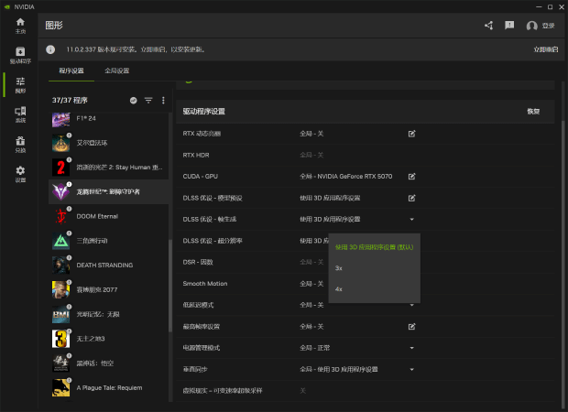Click the DSR - 因数 setting label
The height and width of the screenshot is (412, 568).
[198, 262]
